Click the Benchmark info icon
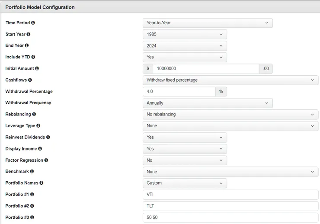Screen dimensions: 320x224 point(31,171)
